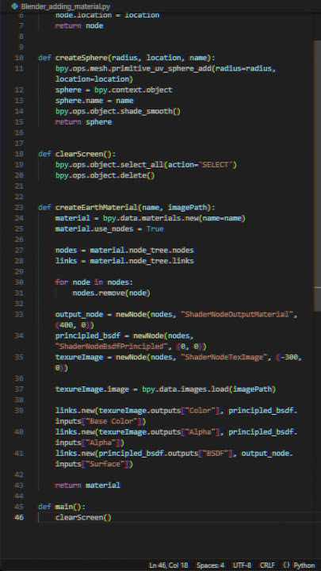Viewport: 321px width, 571px height.
Task: Select the Blender_adding_material.py editor tab
Action: [x=60, y=6]
